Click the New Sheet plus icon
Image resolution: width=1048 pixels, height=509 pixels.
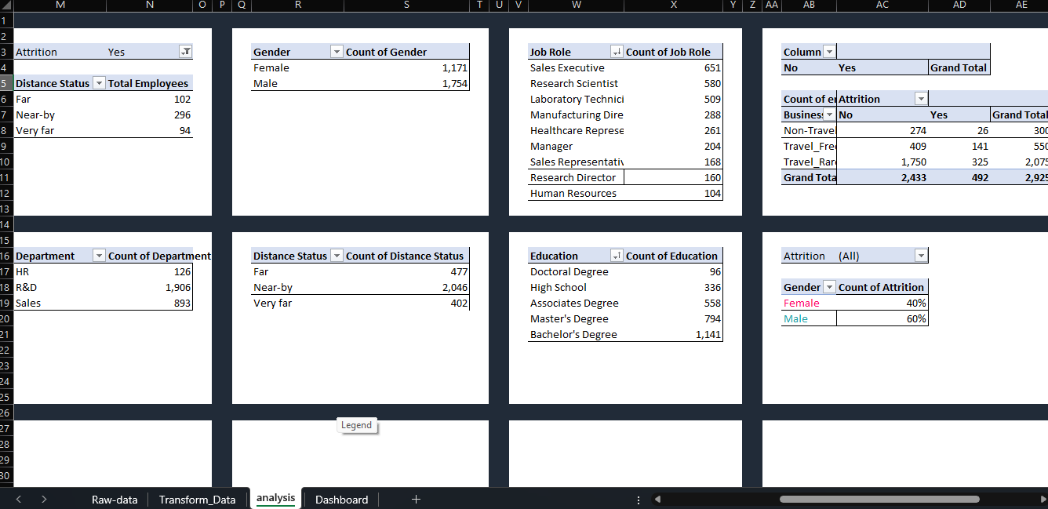416,500
